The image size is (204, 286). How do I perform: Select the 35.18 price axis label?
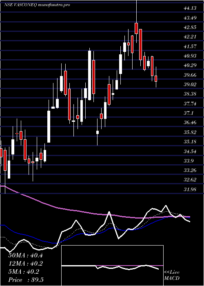(190, 142)
